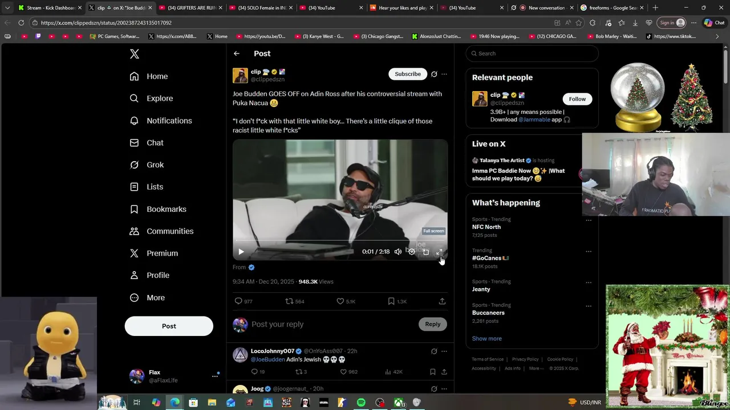Follow clip in Relevant people

point(577,99)
